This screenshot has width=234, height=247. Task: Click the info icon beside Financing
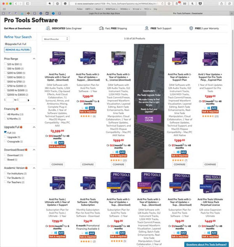17,109
